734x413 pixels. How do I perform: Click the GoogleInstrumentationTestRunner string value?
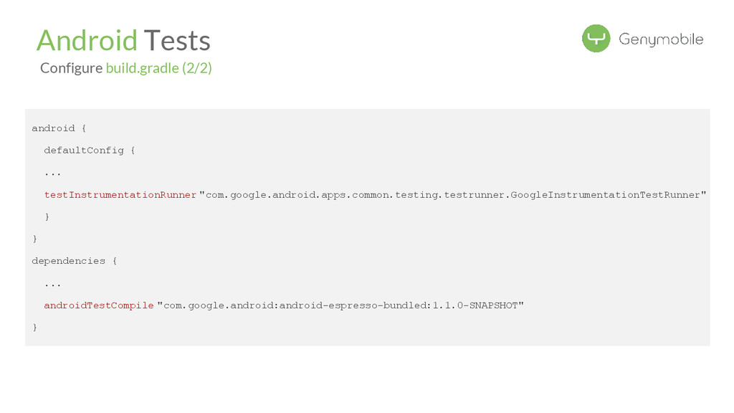[x=608, y=195]
